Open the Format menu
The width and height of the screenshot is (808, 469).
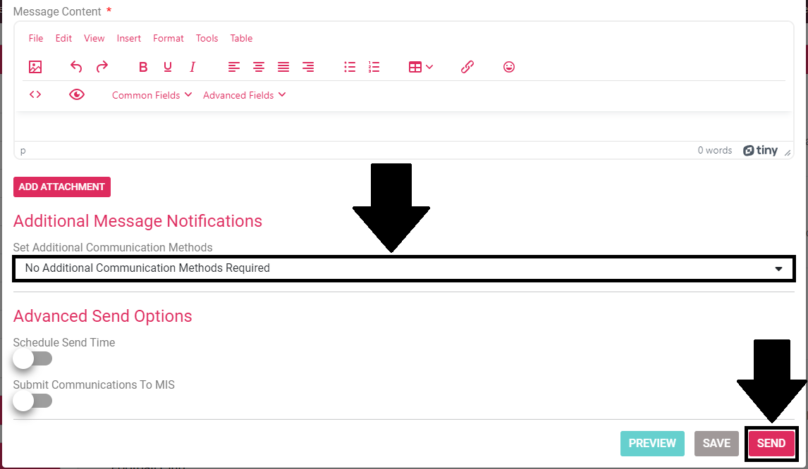pyautogui.click(x=168, y=38)
